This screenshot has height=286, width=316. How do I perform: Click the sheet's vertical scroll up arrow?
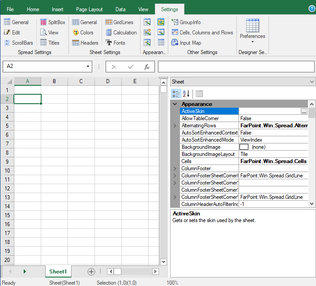point(163,82)
